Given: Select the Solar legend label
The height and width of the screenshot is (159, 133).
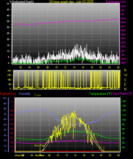Looking at the screenshot, I should click(x=37, y=95).
